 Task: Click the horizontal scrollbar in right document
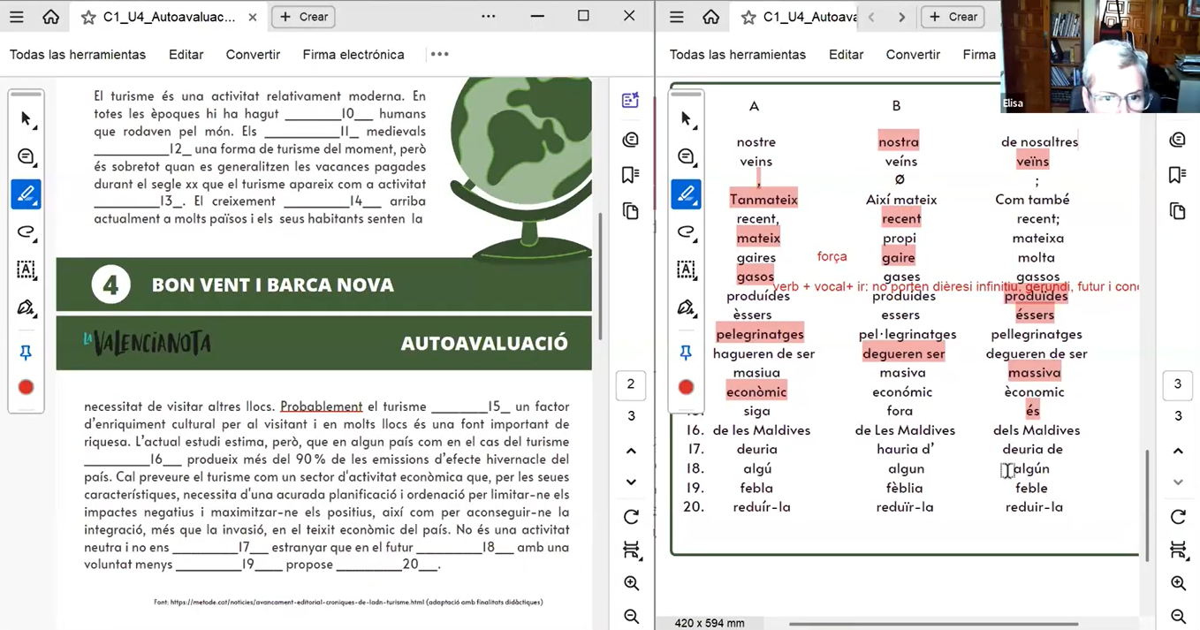[x=932, y=623]
